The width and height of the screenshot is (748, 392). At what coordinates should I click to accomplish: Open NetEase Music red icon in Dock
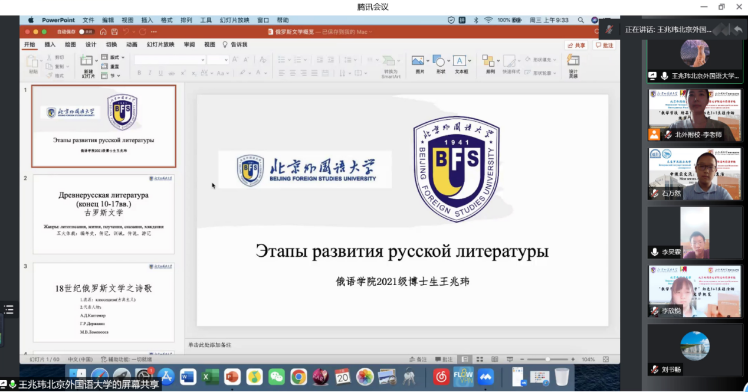441,377
